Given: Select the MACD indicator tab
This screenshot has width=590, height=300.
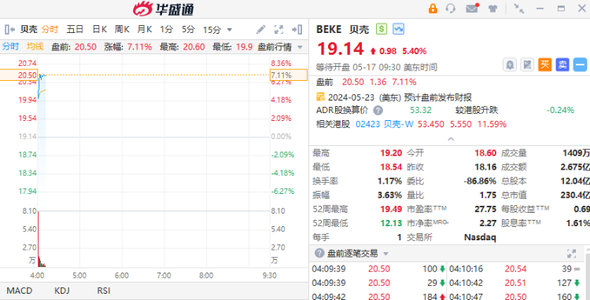Looking at the screenshot, I should [x=20, y=291].
